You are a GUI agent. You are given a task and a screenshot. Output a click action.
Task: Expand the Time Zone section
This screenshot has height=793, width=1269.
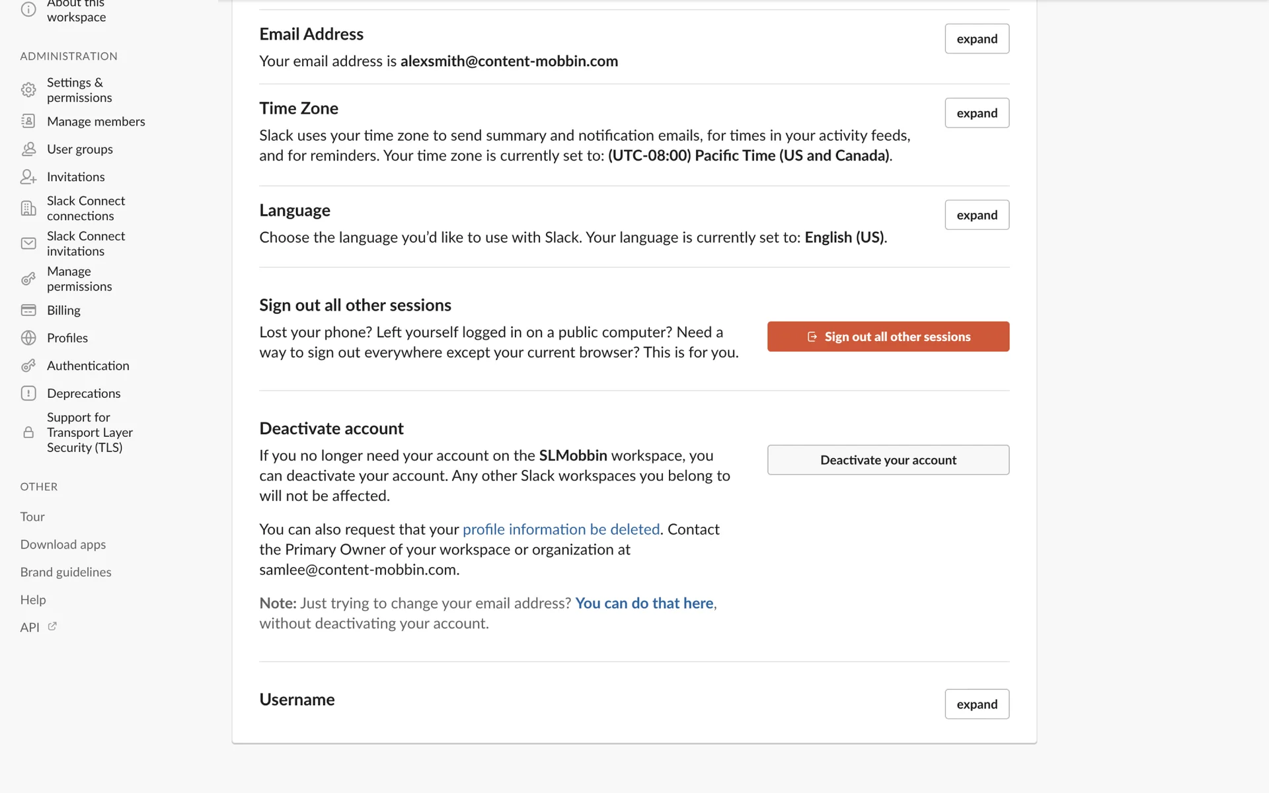[976, 113]
